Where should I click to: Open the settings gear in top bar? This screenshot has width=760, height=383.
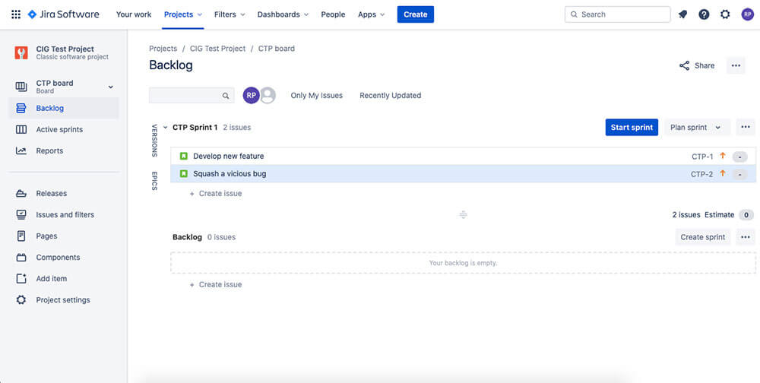tap(725, 14)
